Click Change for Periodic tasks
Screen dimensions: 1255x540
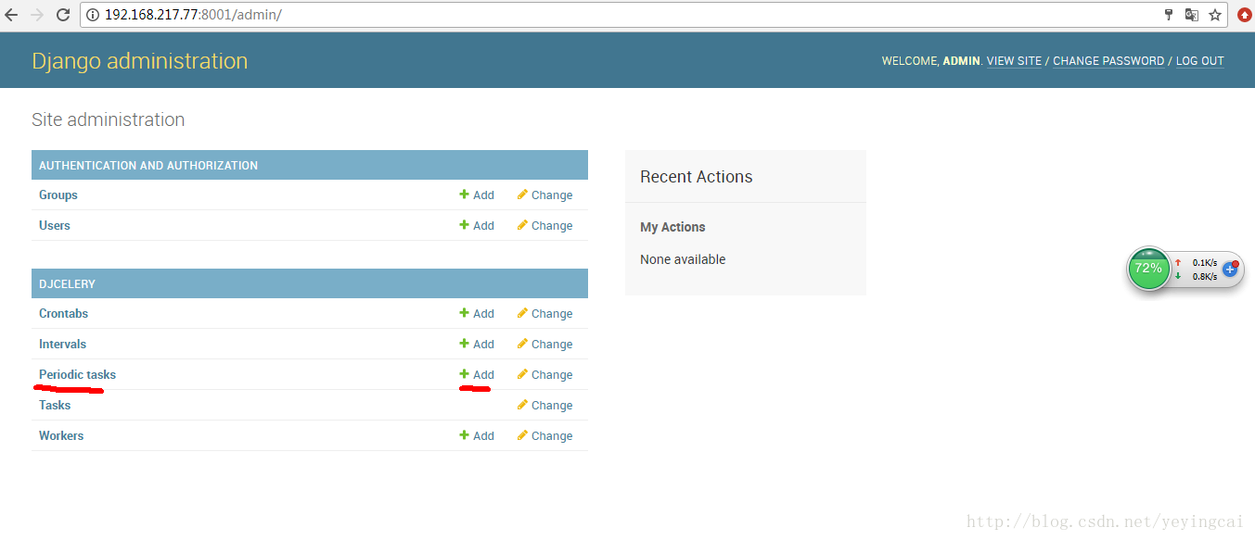[x=544, y=375]
